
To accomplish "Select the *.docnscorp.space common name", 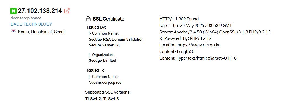I will (x=105, y=83).
